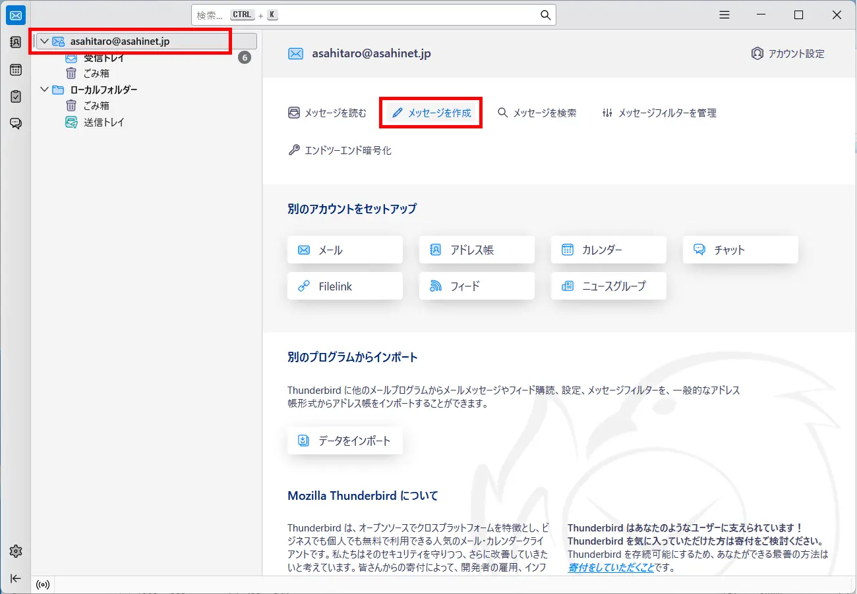The width and height of the screenshot is (857, 594).
Task: Click the データをインポート button
Action: (345, 441)
